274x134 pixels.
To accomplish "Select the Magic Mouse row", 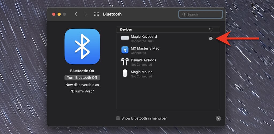I will [168, 74].
